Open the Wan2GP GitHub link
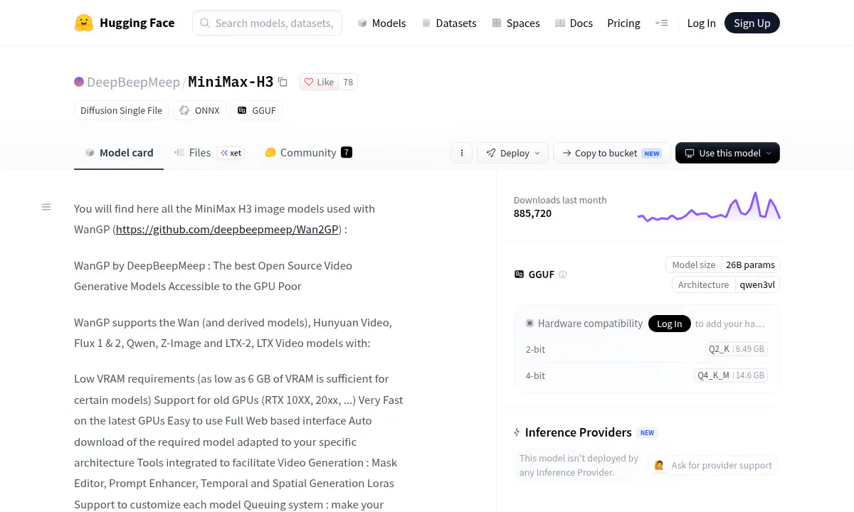This screenshot has height=512, width=854. point(227,230)
